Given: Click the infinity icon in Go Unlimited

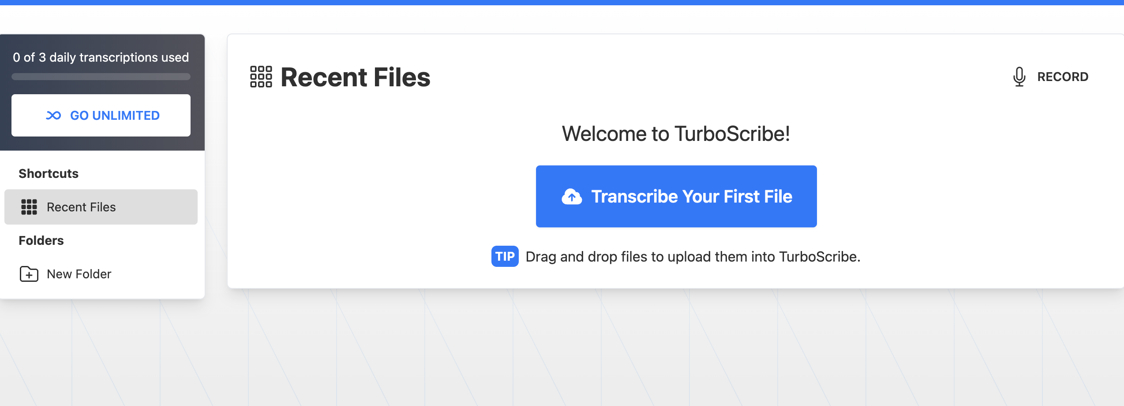Looking at the screenshot, I should click(x=53, y=115).
